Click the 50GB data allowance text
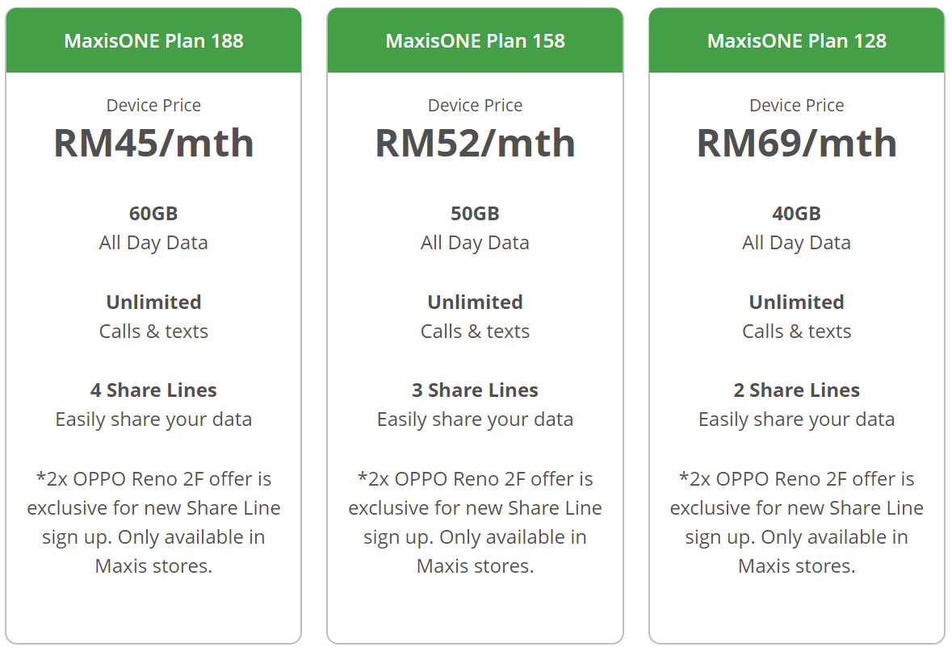Image resolution: width=952 pixels, height=651 pixels. [x=475, y=214]
